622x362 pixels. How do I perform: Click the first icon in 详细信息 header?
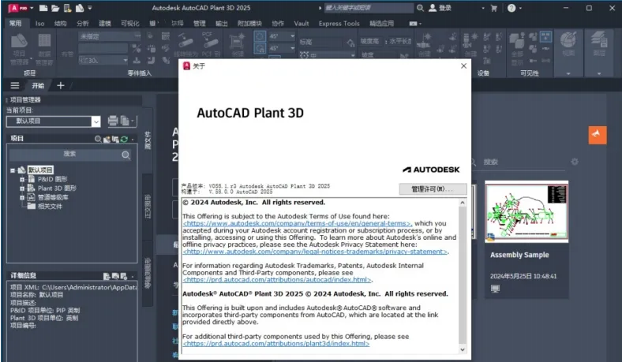pos(107,275)
